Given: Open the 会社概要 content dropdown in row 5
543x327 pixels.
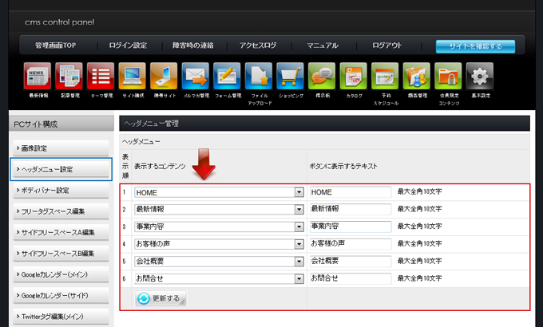Looking at the screenshot, I should tap(299, 261).
